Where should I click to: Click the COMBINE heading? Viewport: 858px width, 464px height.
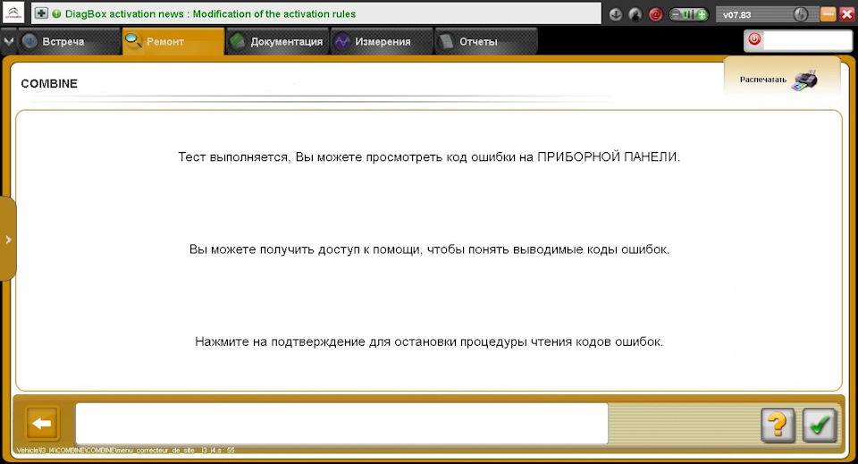point(49,84)
